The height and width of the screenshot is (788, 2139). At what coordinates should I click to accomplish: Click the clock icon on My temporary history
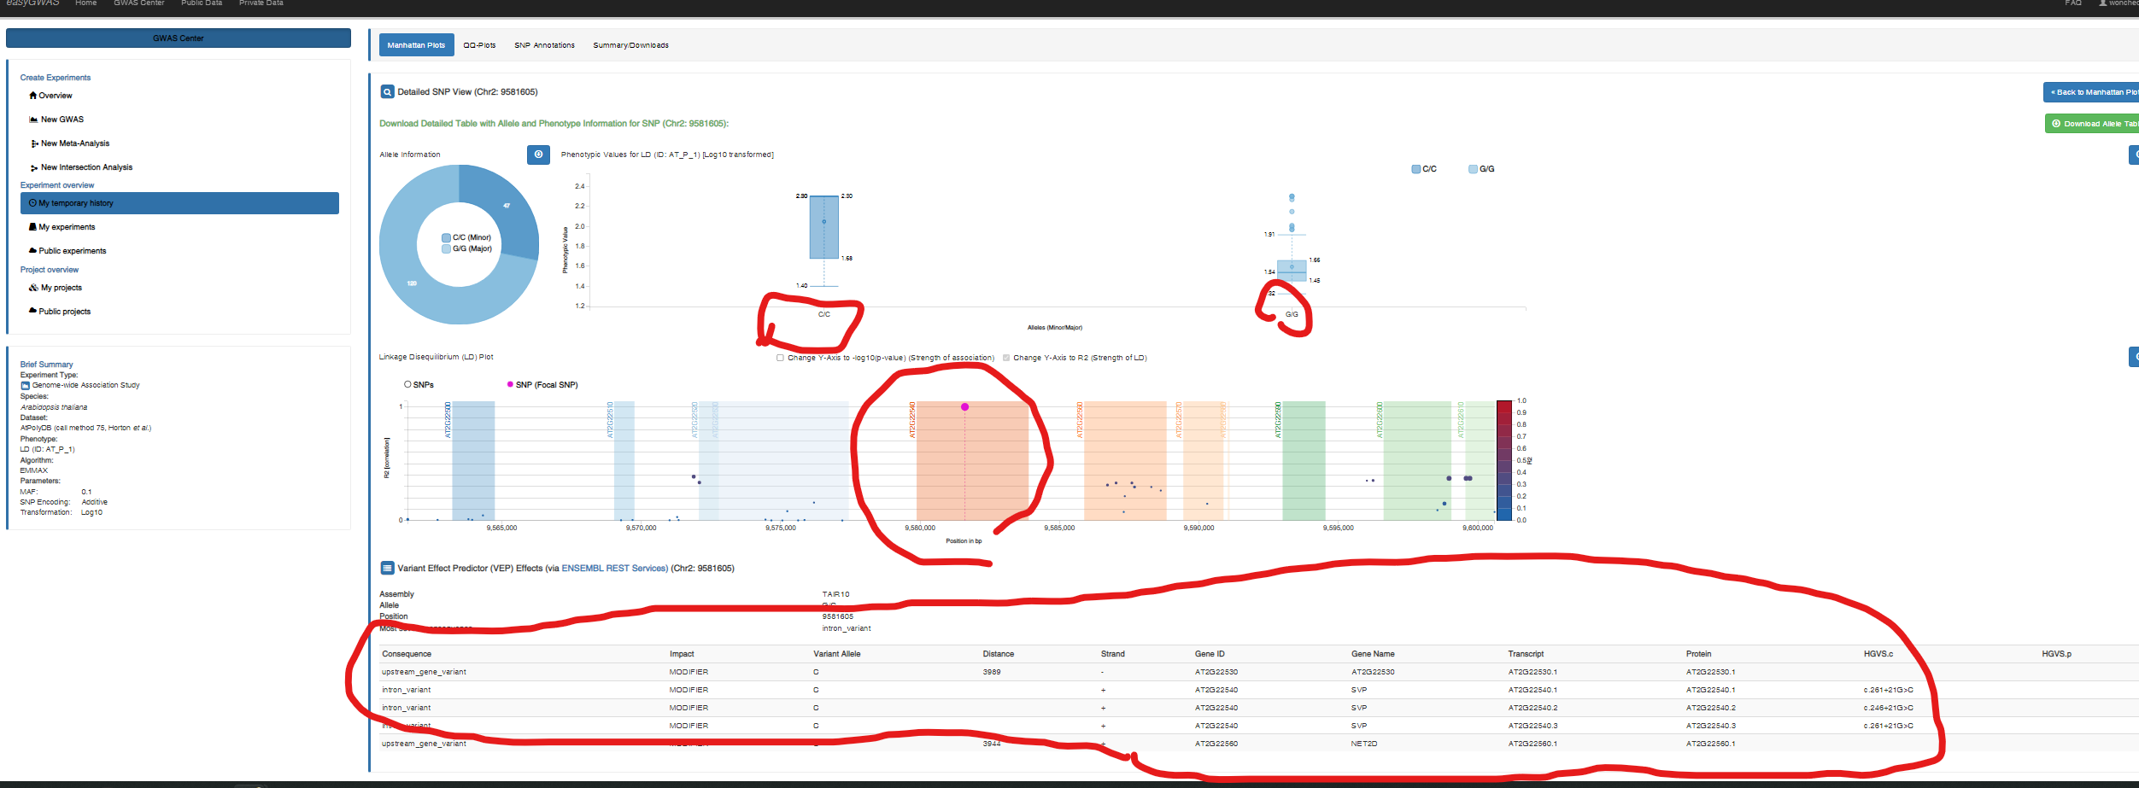pos(32,203)
